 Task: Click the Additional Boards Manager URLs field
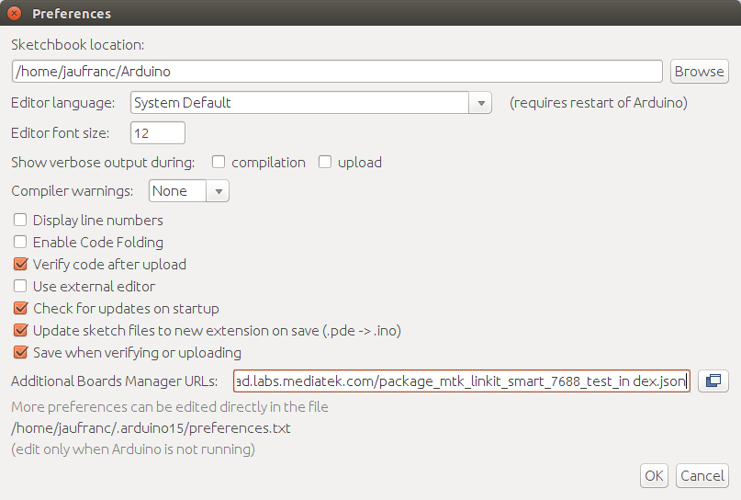462,381
